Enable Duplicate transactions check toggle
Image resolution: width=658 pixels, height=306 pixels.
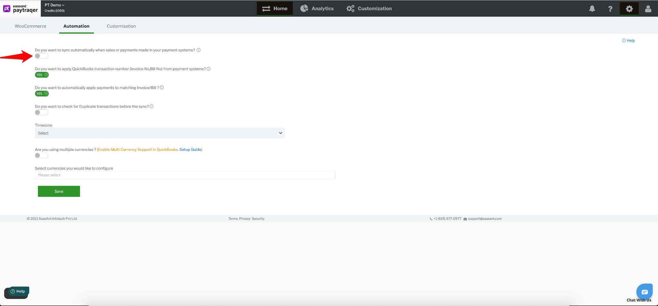[x=41, y=112]
